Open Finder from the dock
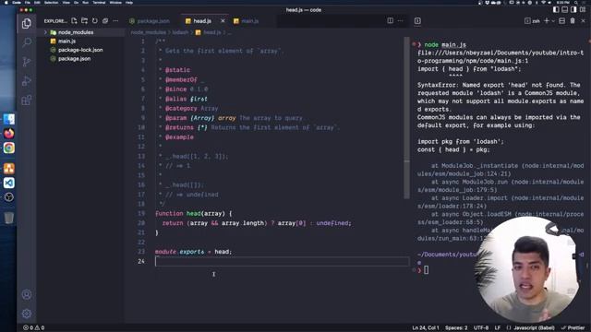591x332 pixels. pyautogui.click(x=9, y=119)
